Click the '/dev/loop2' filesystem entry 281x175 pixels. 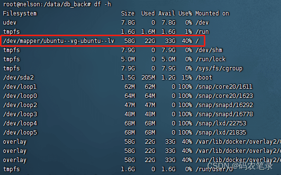(20, 105)
